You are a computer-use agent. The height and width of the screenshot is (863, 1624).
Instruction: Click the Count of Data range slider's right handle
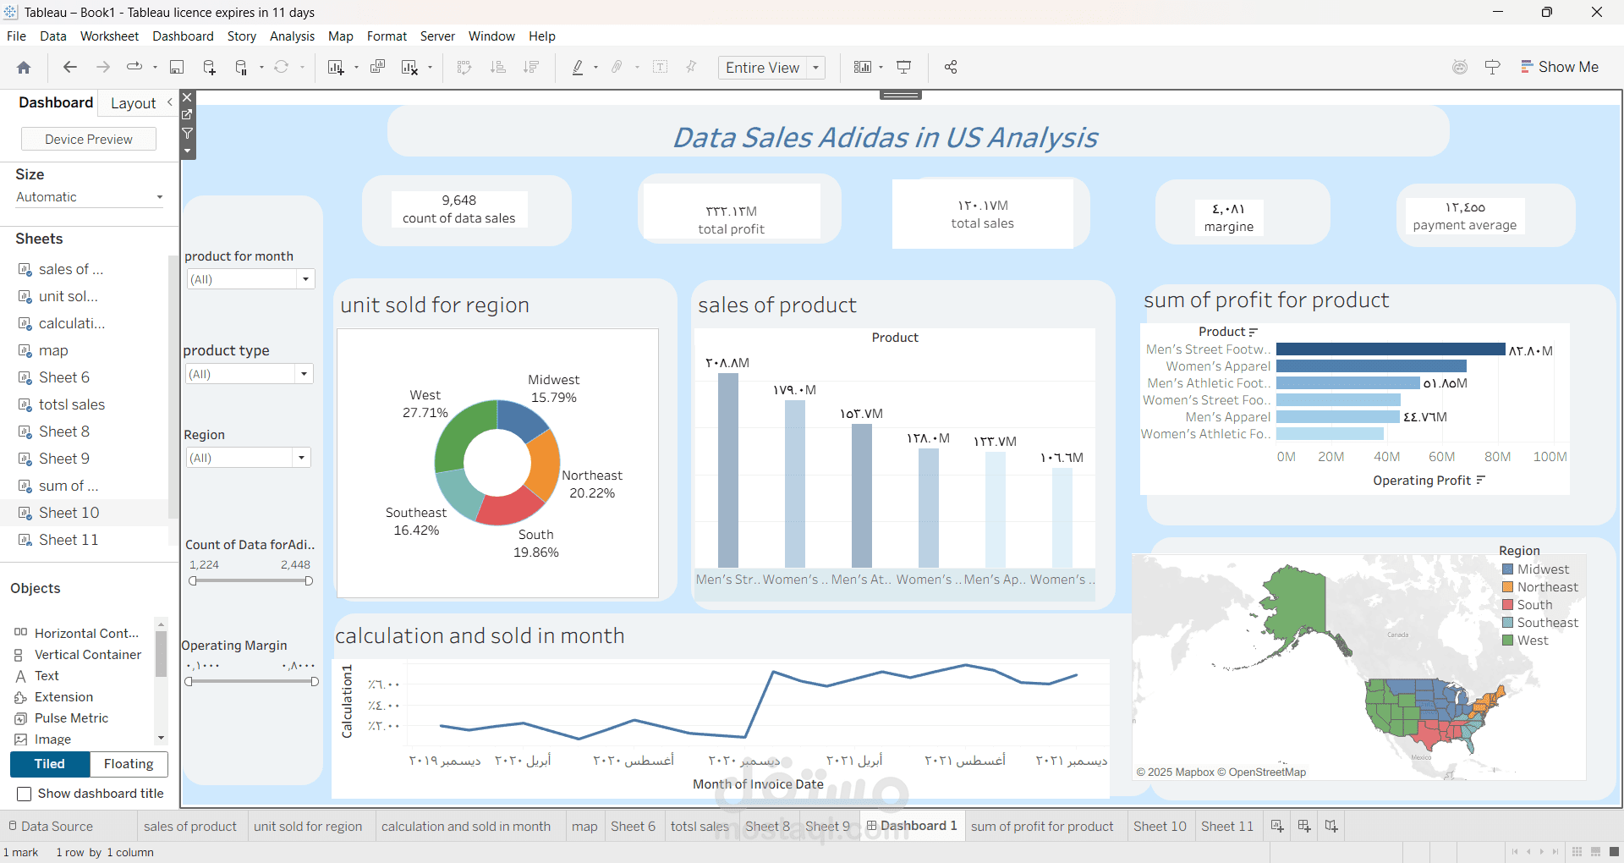pyautogui.click(x=309, y=580)
